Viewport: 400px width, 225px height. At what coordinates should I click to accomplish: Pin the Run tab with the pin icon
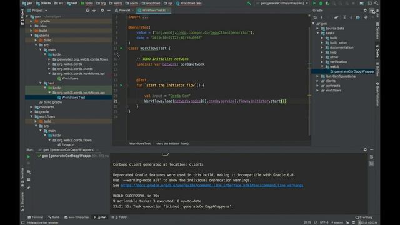29,188
